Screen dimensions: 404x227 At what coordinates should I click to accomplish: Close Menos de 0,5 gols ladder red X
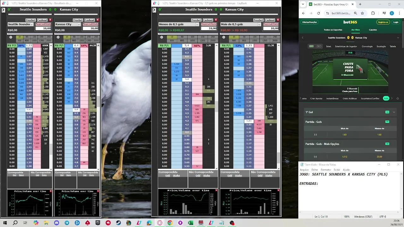point(216,20)
